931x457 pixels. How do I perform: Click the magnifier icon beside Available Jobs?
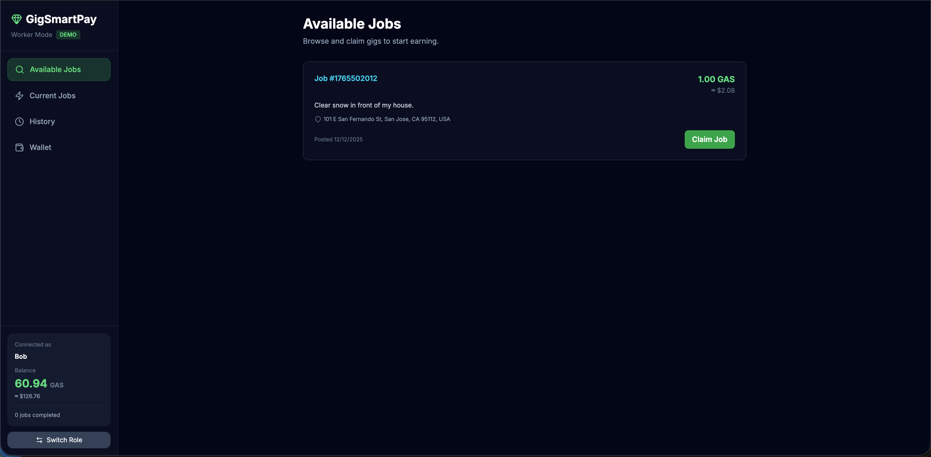[20, 69]
